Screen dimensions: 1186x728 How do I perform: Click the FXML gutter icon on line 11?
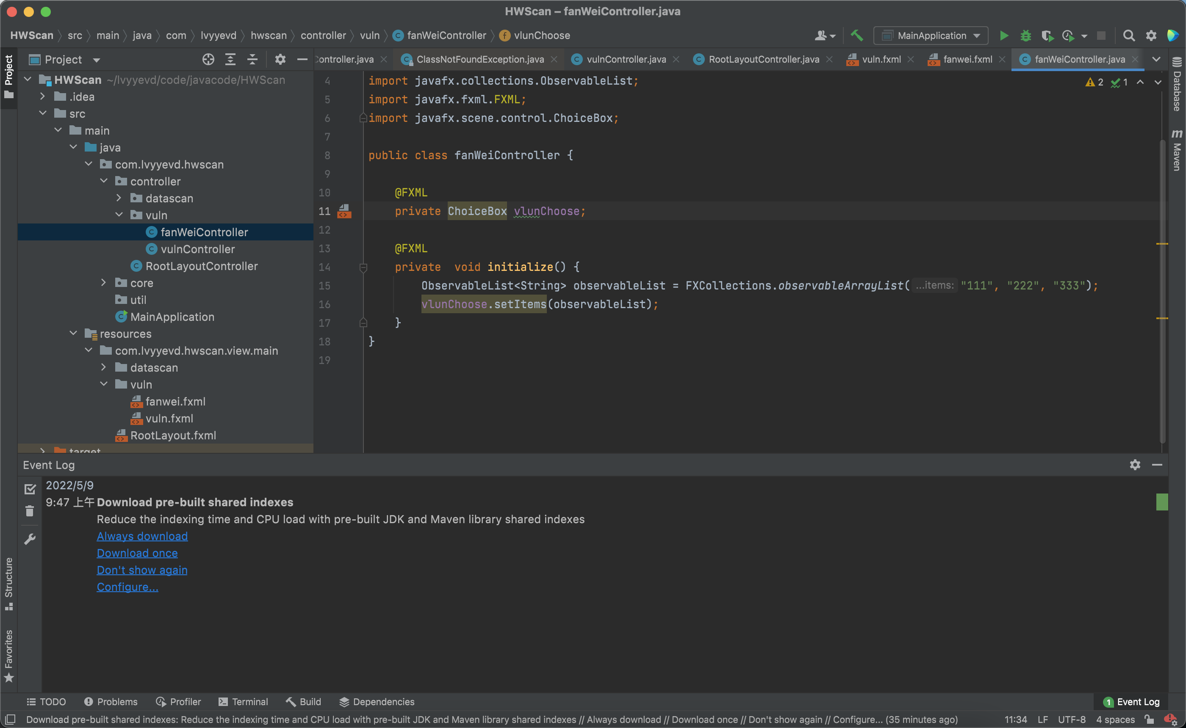344,211
